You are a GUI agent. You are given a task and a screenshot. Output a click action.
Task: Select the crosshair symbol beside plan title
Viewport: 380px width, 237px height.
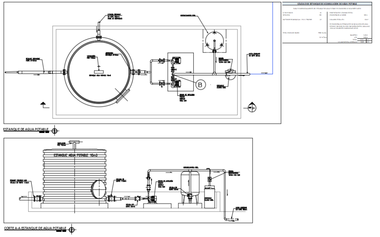[55, 130]
